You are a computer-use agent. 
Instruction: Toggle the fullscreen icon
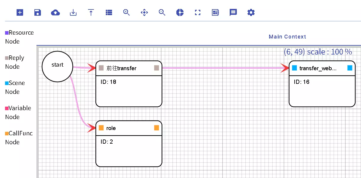pos(198,12)
